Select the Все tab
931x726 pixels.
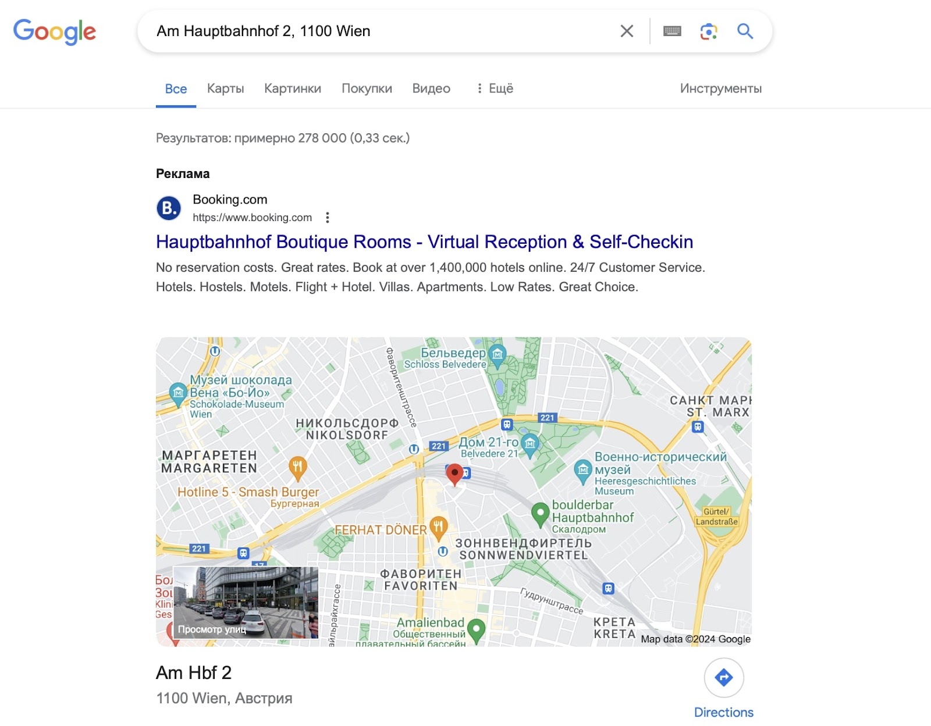pos(176,89)
